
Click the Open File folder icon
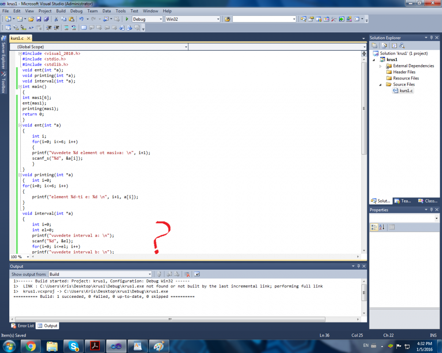(x=31, y=19)
